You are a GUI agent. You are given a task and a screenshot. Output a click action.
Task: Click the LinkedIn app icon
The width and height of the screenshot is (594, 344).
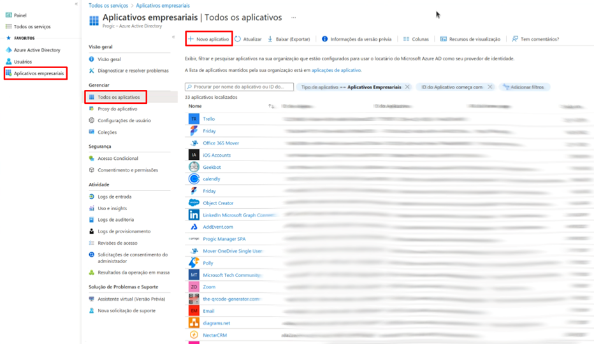click(194, 215)
